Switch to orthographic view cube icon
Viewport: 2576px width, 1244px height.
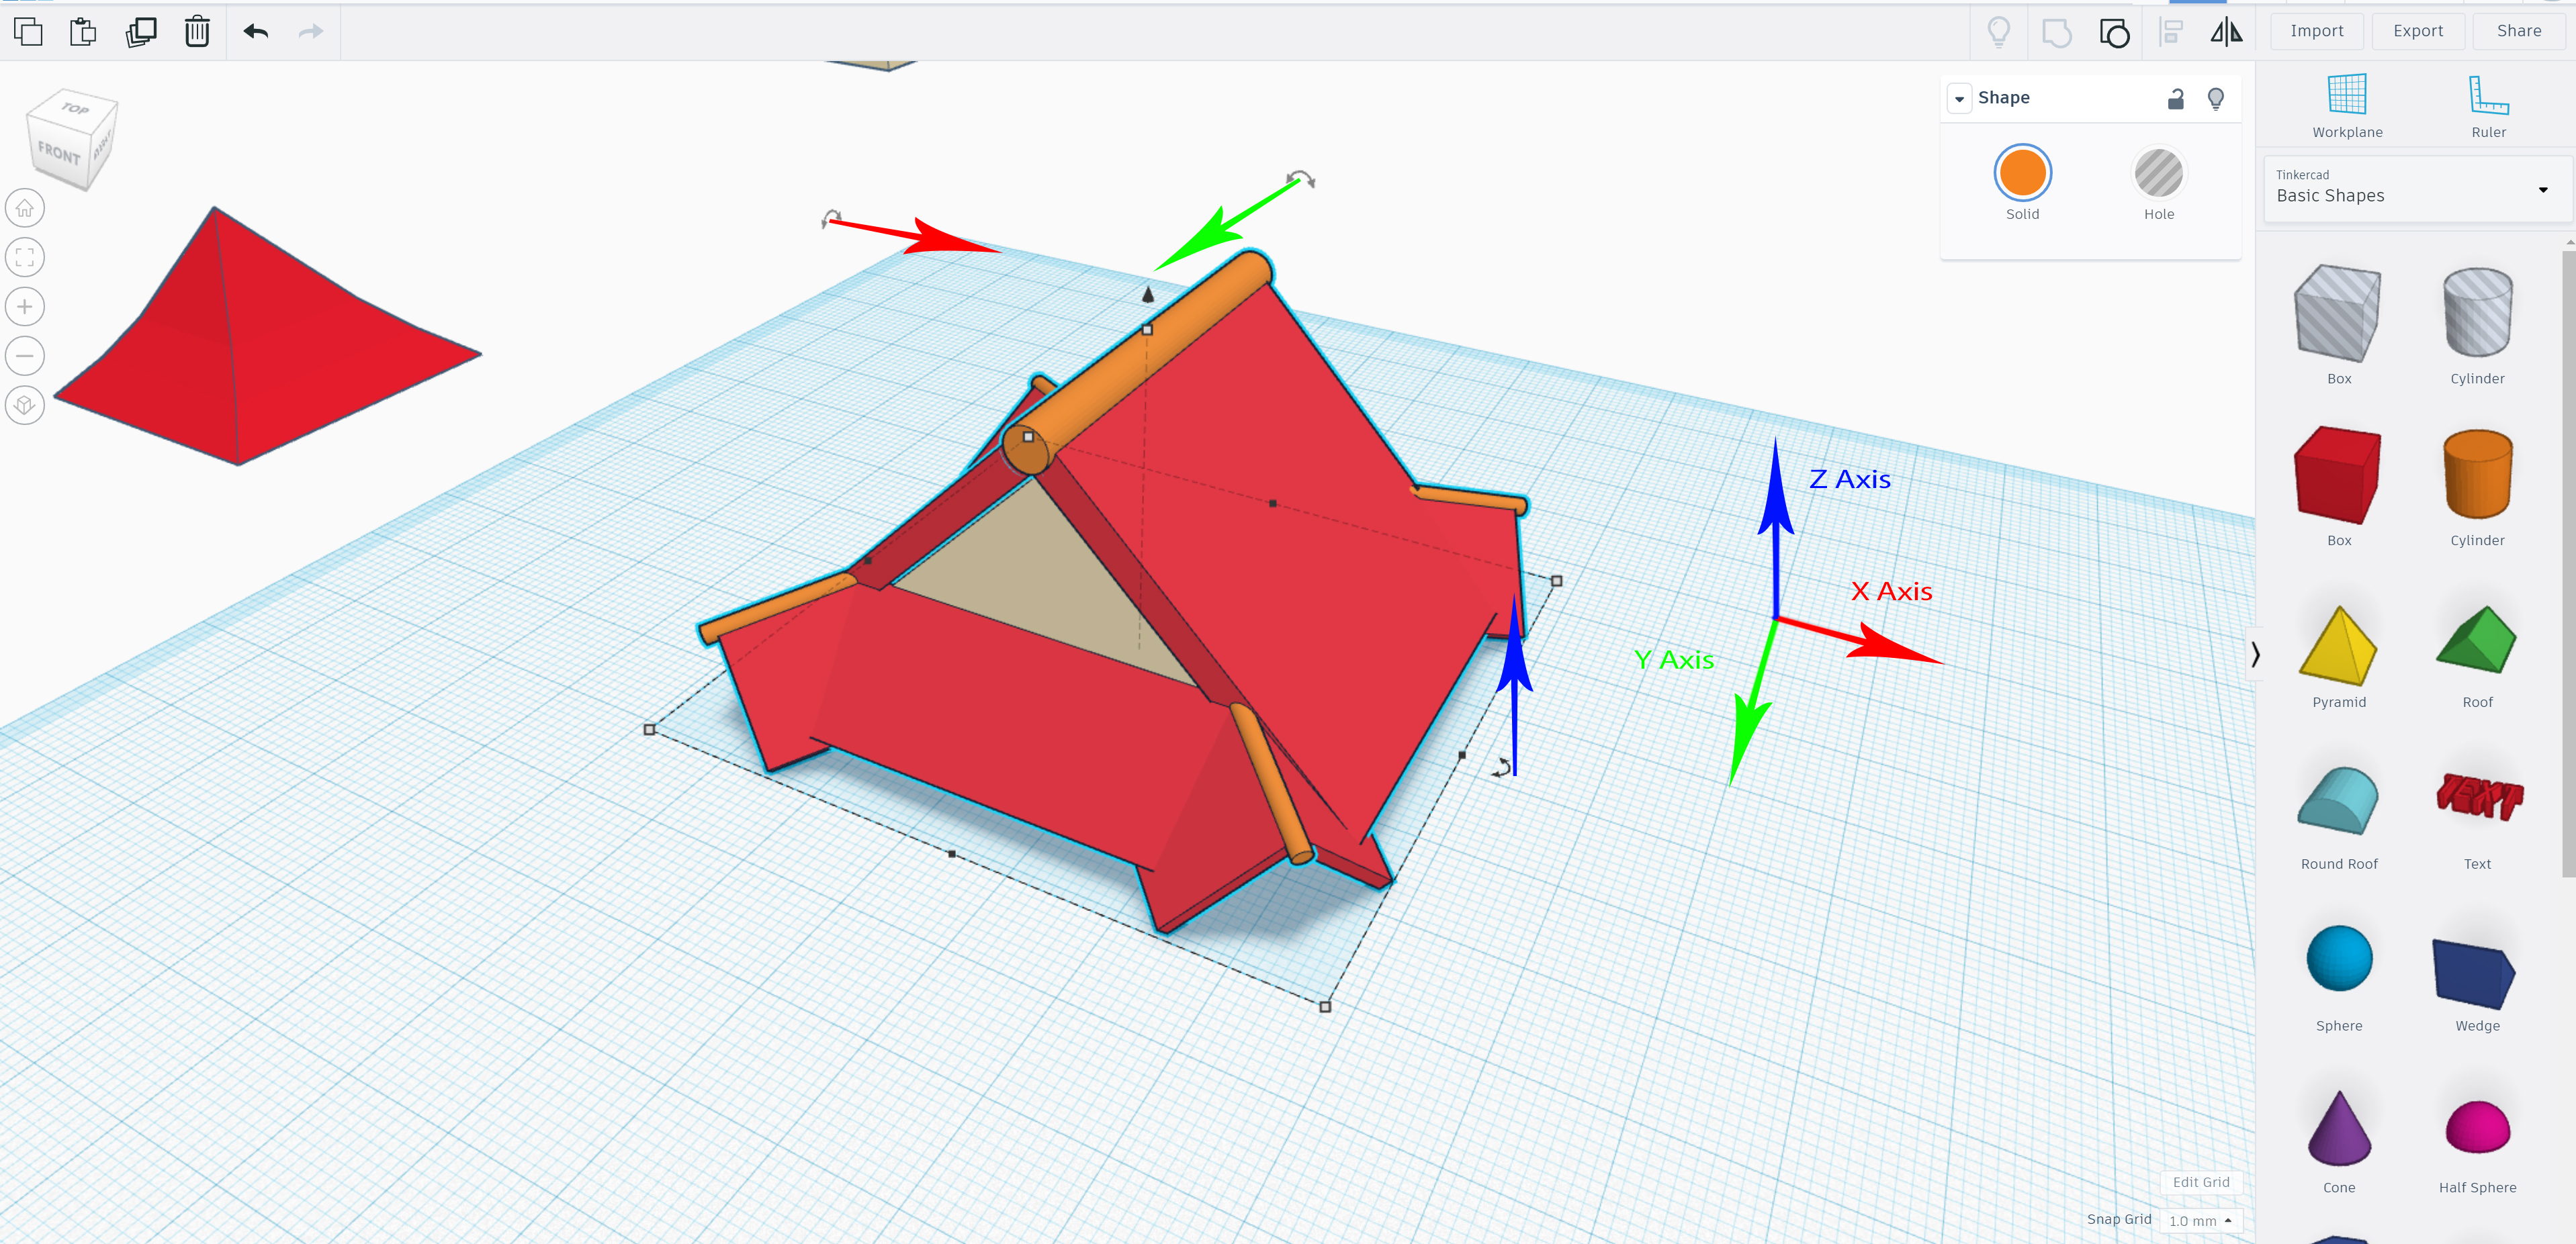[25, 405]
